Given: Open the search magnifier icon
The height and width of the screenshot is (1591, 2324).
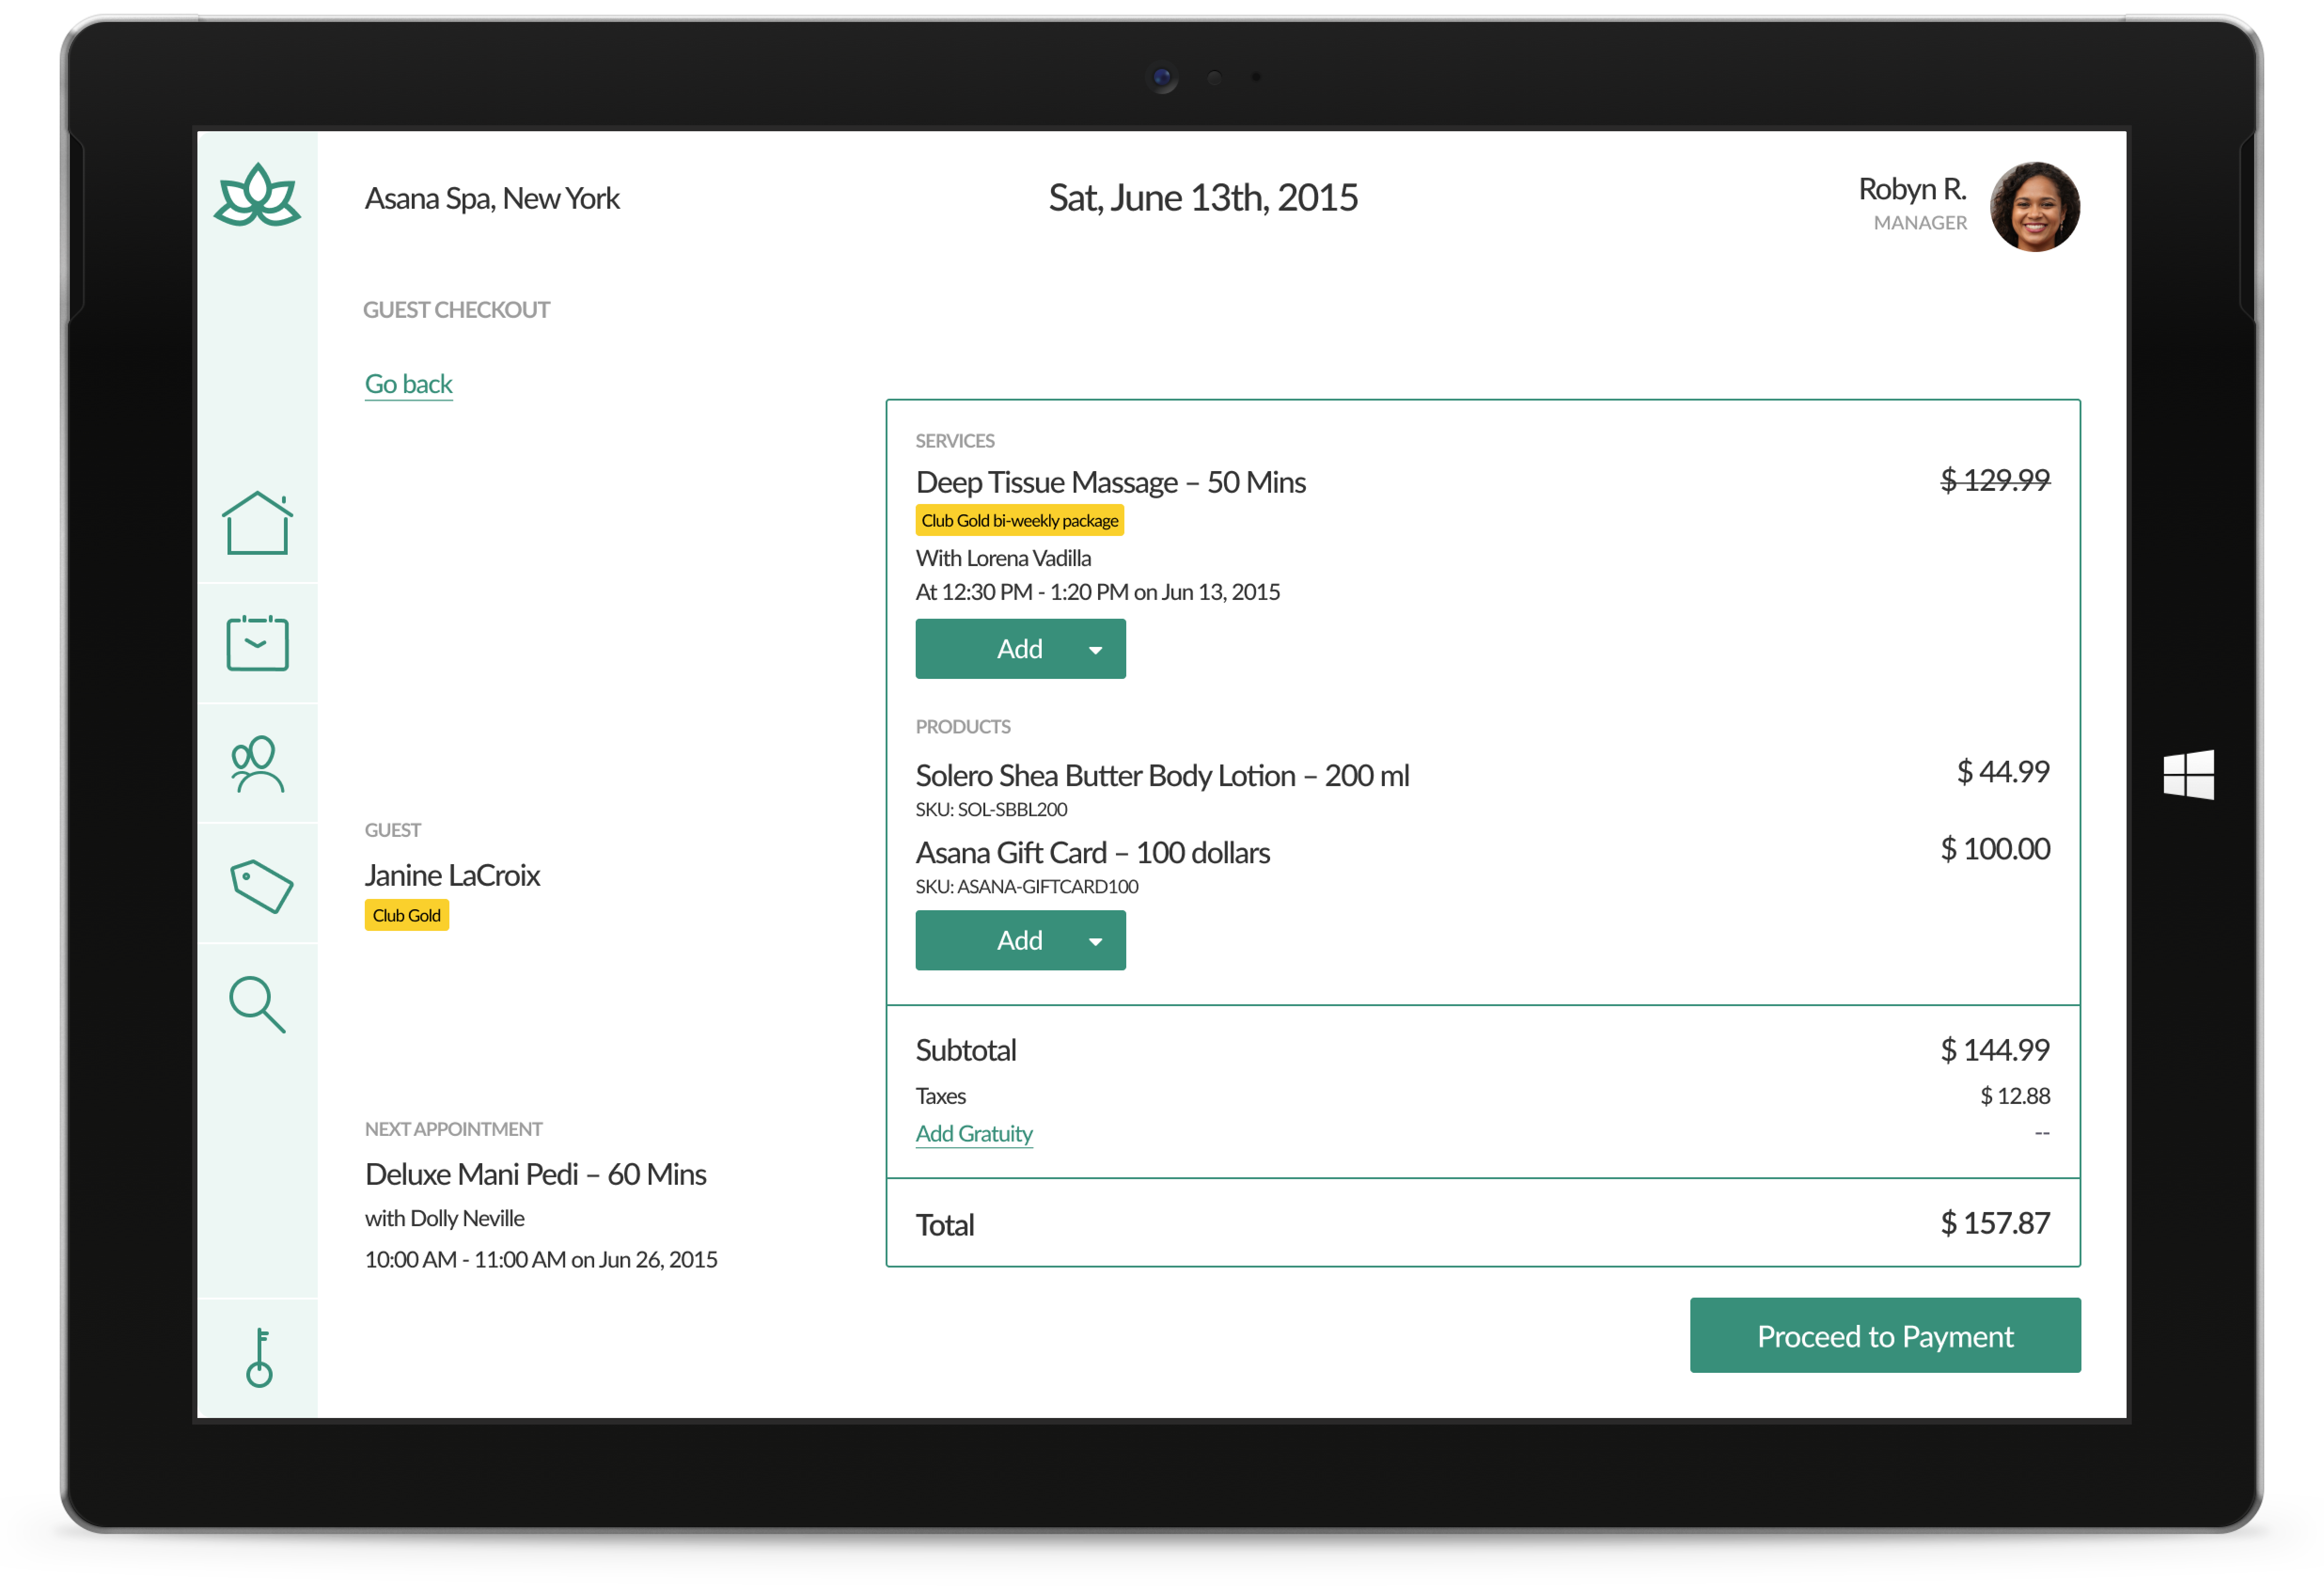Looking at the screenshot, I should [257, 1004].
